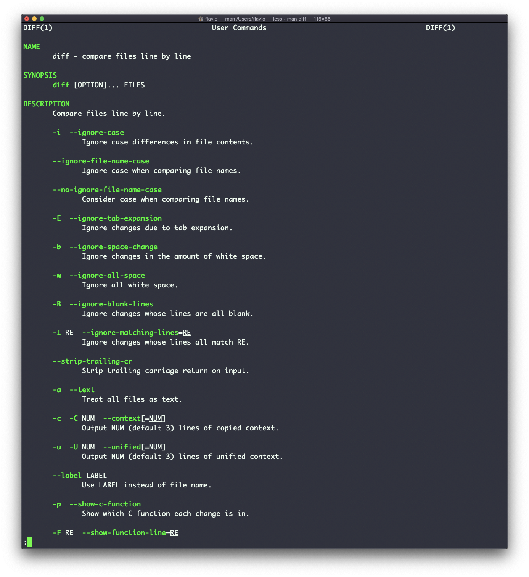
Task: Click the SYNOPSIS section heading
Action: click(x=40, y=75)
